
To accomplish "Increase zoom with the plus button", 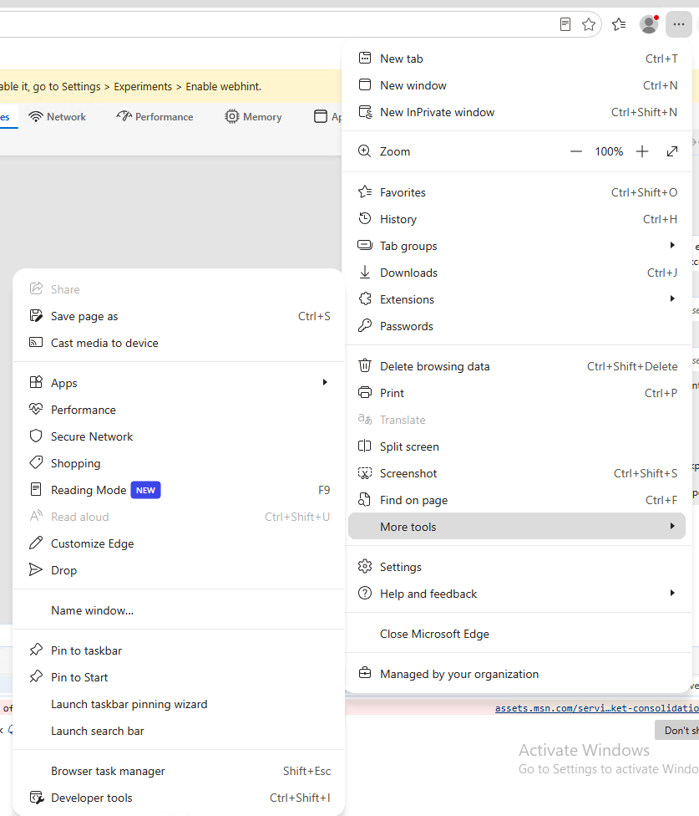I will point(642,151).
